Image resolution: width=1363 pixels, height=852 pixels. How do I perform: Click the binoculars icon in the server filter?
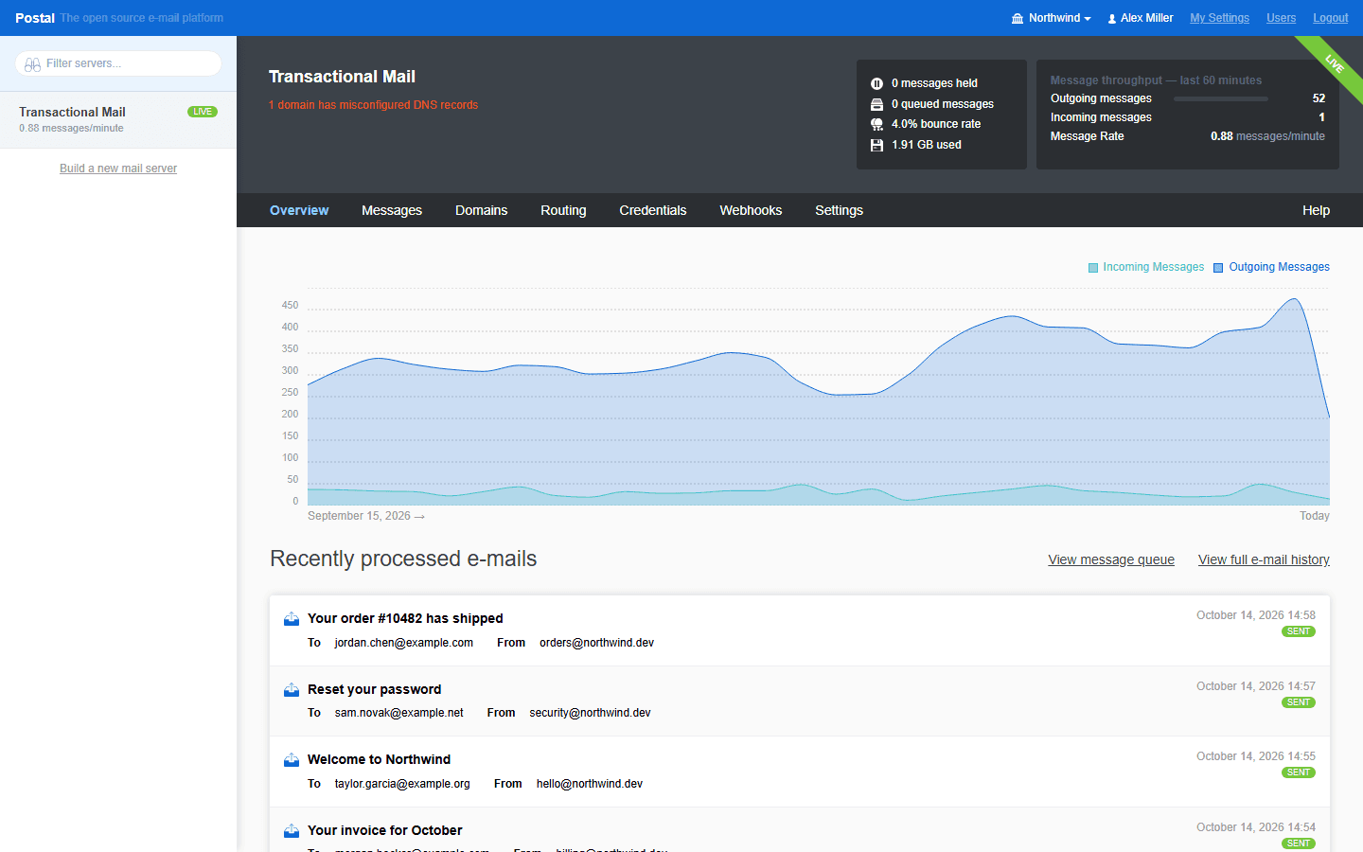pos(32,64)
